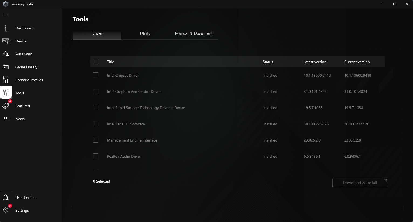Click latest version 19.5.7.1058
Image resolution: width=413 pixels, height=222 pixels.
[313, 108]
